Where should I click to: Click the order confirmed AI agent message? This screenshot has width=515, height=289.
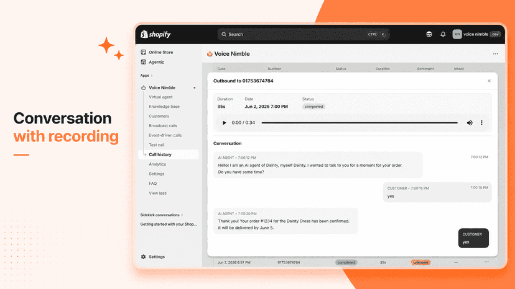[285, 221]
